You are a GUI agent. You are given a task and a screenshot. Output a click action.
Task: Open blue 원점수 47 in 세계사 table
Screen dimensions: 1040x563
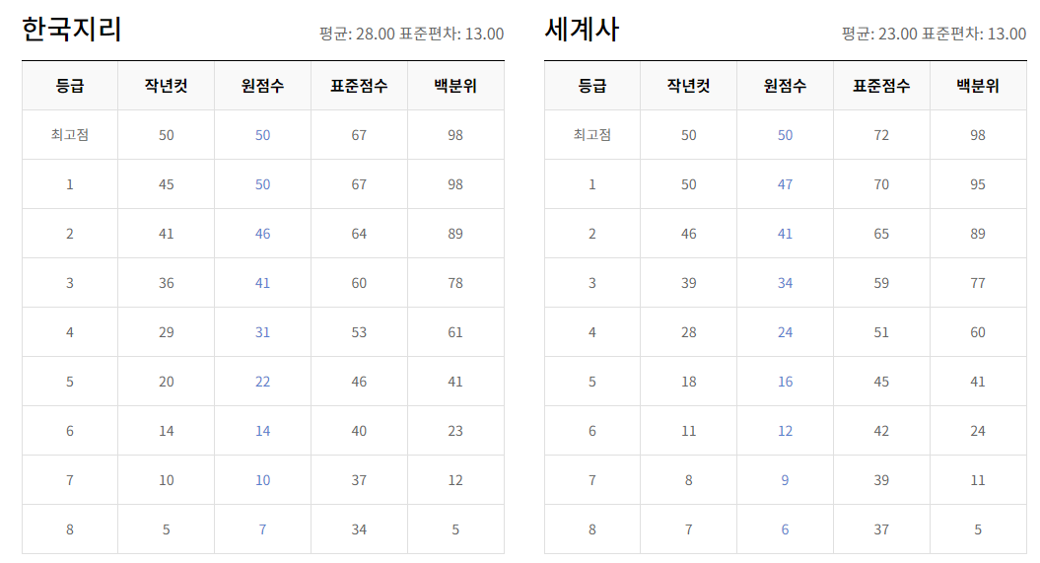click(786, 184)
